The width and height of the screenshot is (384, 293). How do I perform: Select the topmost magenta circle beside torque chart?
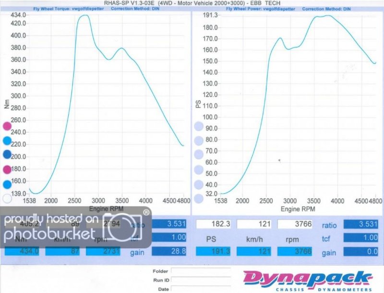point(7,126)
